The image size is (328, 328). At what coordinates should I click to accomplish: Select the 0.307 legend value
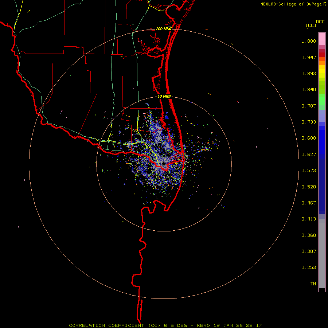pyautogui.click(x=309, y=251)
